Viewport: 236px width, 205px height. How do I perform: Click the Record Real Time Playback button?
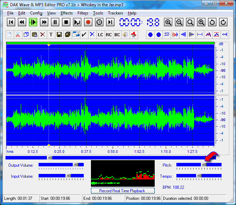coord(122,191)
